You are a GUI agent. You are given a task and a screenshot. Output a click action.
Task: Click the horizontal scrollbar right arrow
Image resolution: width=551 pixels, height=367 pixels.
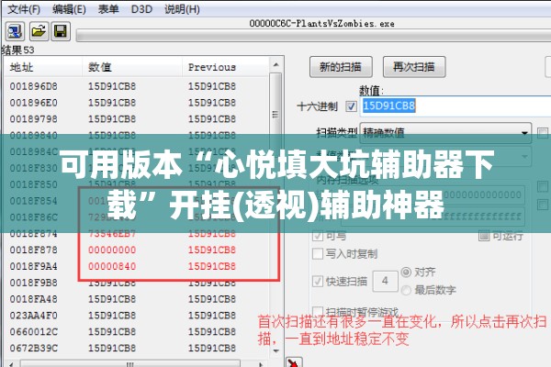[261, 364]
